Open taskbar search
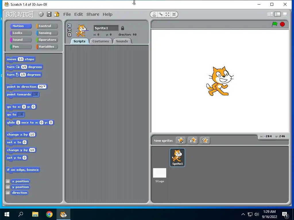Viewport: 294px width, 220px height. tap(21, 214)
